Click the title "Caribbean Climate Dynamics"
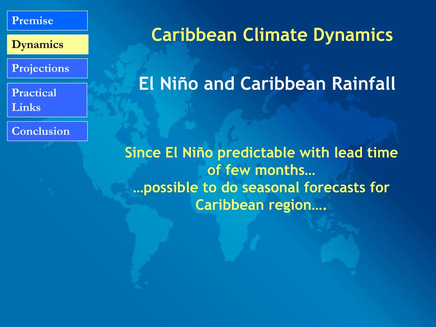Viewport: 436px width, 327px height. (272, 35)
